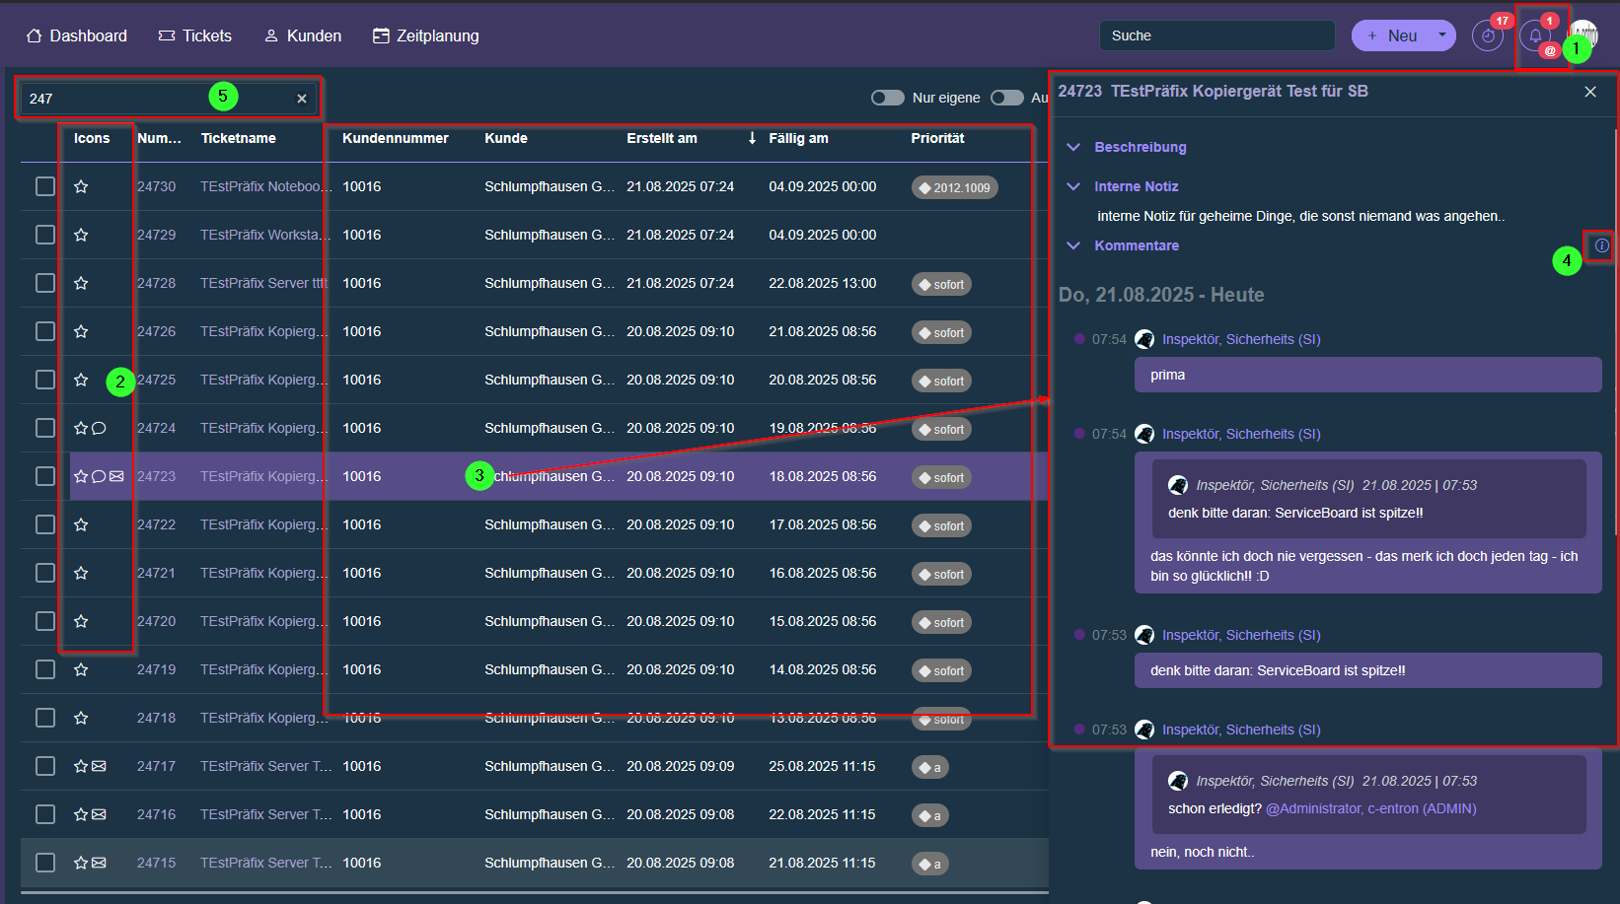The height and width of the screenshot is (904, 1620).
Task: Open ticket 24728 TEstPräfix Server link
Action: coord(262,283)
